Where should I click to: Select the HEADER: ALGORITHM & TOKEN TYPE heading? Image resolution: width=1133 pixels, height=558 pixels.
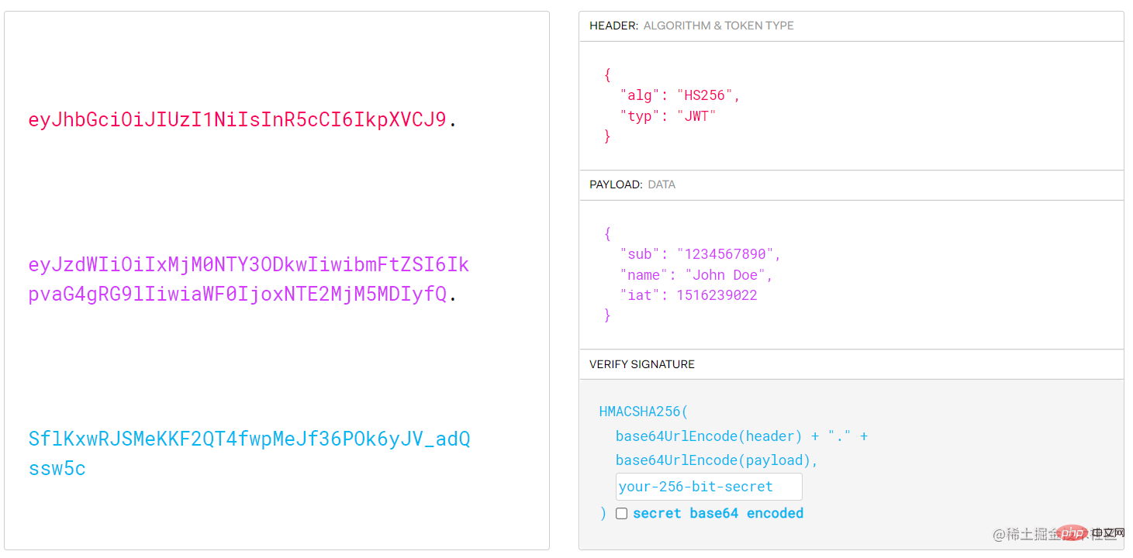(x=692, y=26)
